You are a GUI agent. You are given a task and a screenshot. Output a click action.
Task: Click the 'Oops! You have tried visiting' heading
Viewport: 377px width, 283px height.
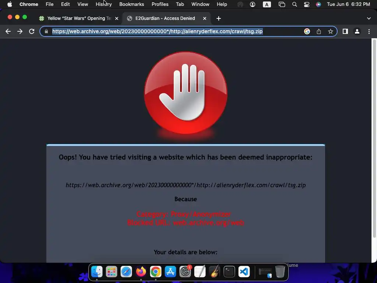[x=186, y=157]
